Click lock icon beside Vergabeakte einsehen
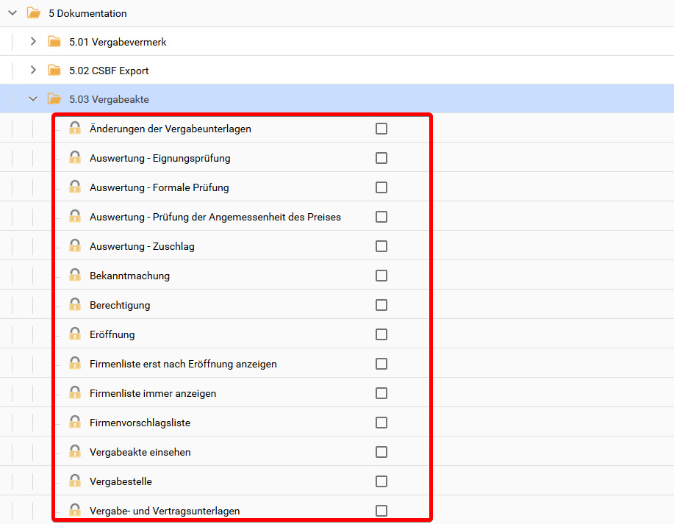Image resolution: width=674 pixels, height=524 pixels. [75, 451]
